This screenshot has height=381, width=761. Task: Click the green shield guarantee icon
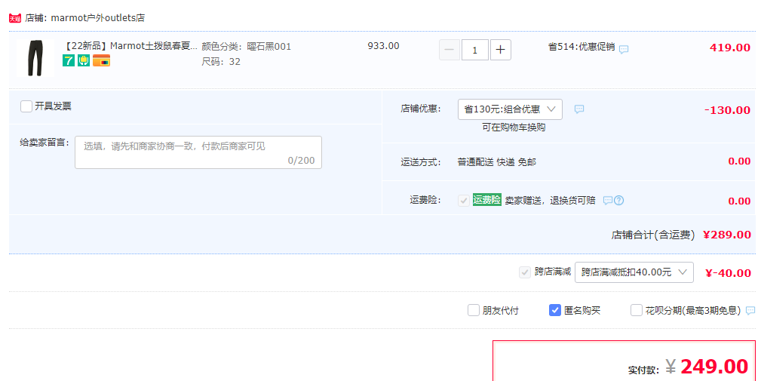84,60
